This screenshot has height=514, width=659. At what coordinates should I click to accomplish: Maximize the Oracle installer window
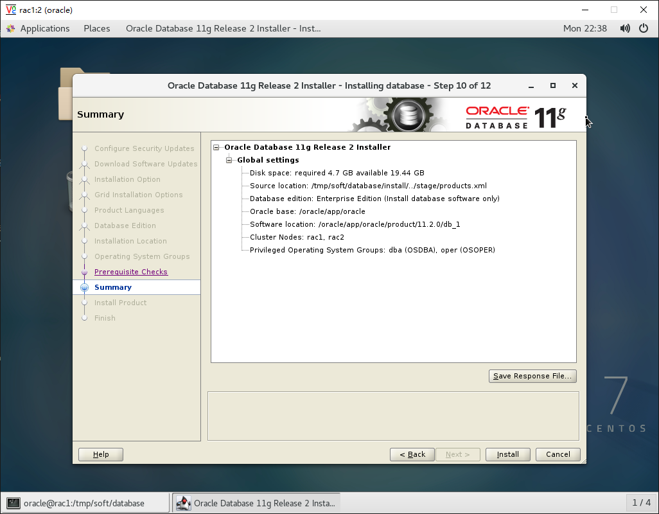click(553, 85)
